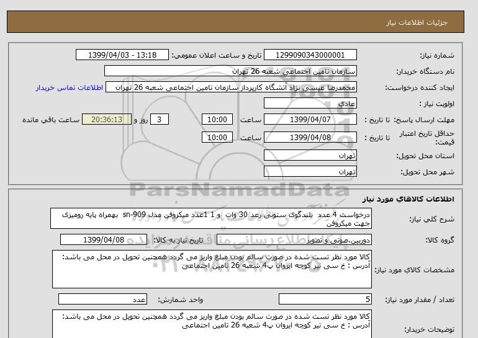The height and width of the screenshot is (338, 478).
Task: Click the need-by date field for goods 1399/04/08
Action: (104, 239)
